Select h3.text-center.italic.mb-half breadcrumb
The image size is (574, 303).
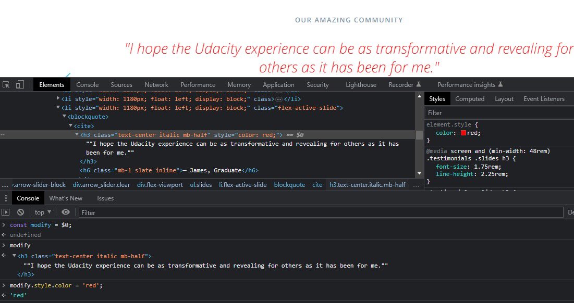click(x=368, y=185)
